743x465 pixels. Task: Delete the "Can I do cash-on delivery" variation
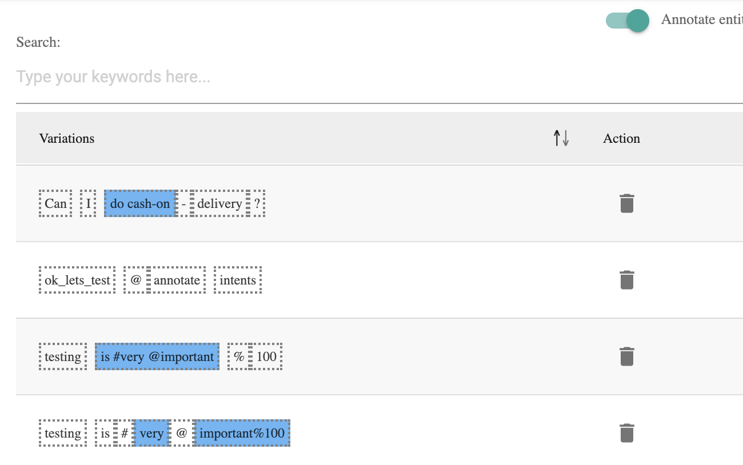point(627,203)
